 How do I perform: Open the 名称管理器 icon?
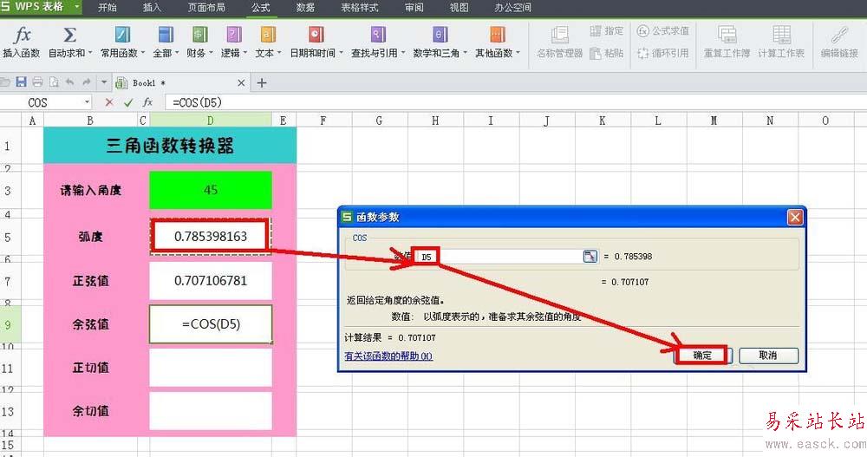point(559,35)
